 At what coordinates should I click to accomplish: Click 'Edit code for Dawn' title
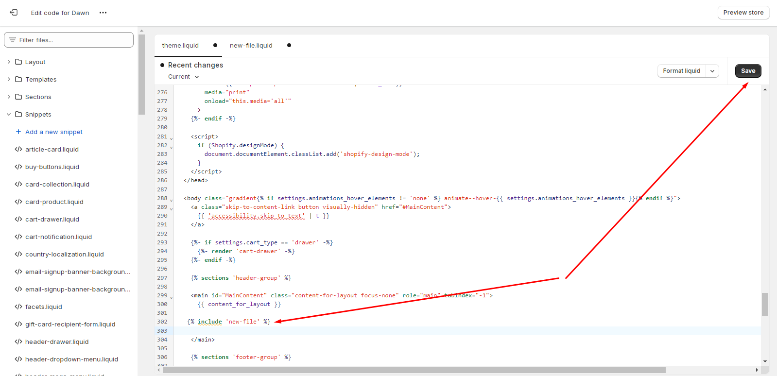(x=60, y=13)
